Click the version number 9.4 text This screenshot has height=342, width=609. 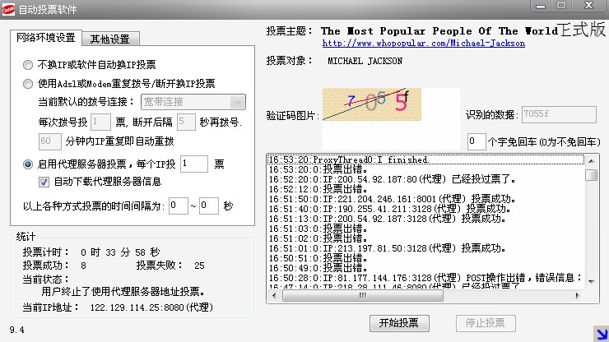click(16, 330)
